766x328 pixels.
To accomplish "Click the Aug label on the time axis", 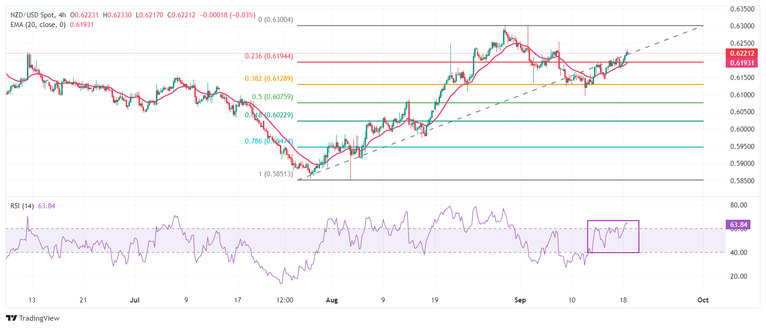I will [x=332, y=300].
